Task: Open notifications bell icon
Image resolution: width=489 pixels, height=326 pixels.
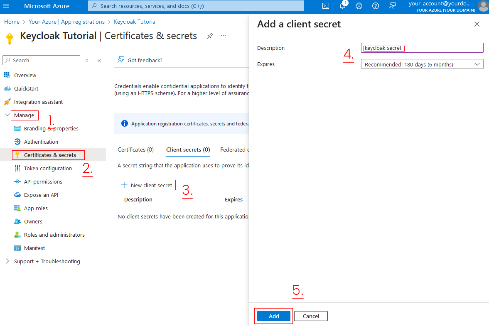Action: point(342,6)
